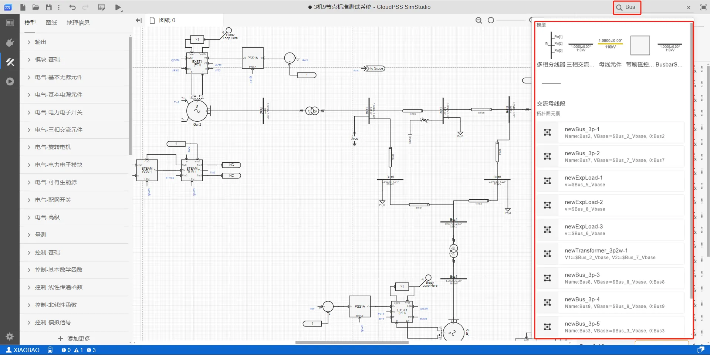Save the project with the disk icon

(49, 7)
